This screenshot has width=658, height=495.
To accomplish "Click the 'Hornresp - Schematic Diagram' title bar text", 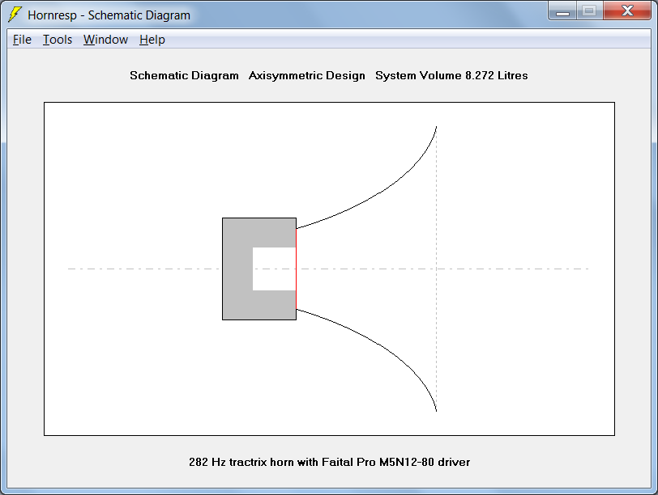I will 109,15.
